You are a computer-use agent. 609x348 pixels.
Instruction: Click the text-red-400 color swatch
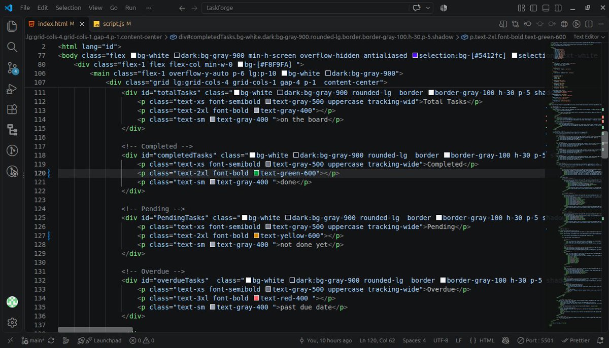(256, 298)
